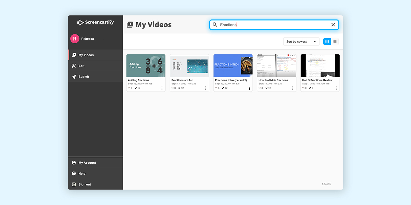Image resolution: width=411 pixels, height=205 pixels.
Task: Click Rebecca's profile avatar
Action: click(x=75, y=39)
